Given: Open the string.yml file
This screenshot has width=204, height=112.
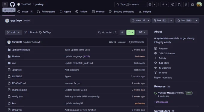Looking at the screenshot, I should [17, 110].
